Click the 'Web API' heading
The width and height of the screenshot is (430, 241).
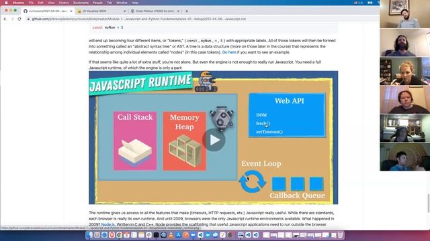tap(290, 101)
